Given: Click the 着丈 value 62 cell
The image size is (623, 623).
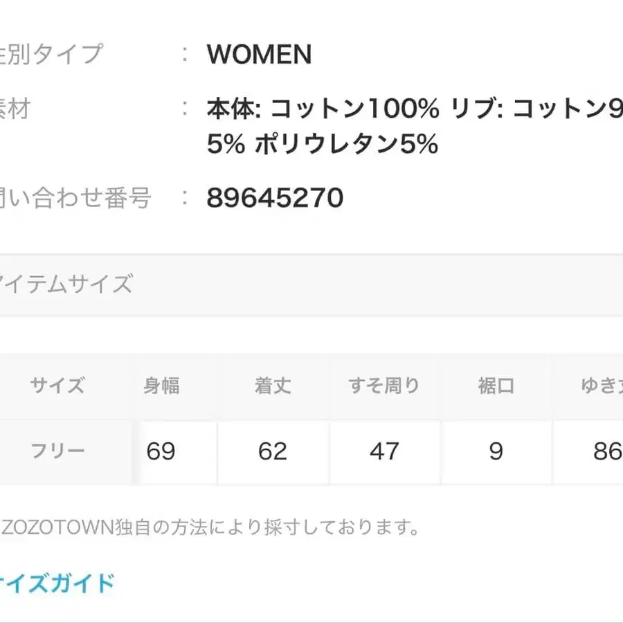Looking at the screenshot, I should (x=273, y=451).
